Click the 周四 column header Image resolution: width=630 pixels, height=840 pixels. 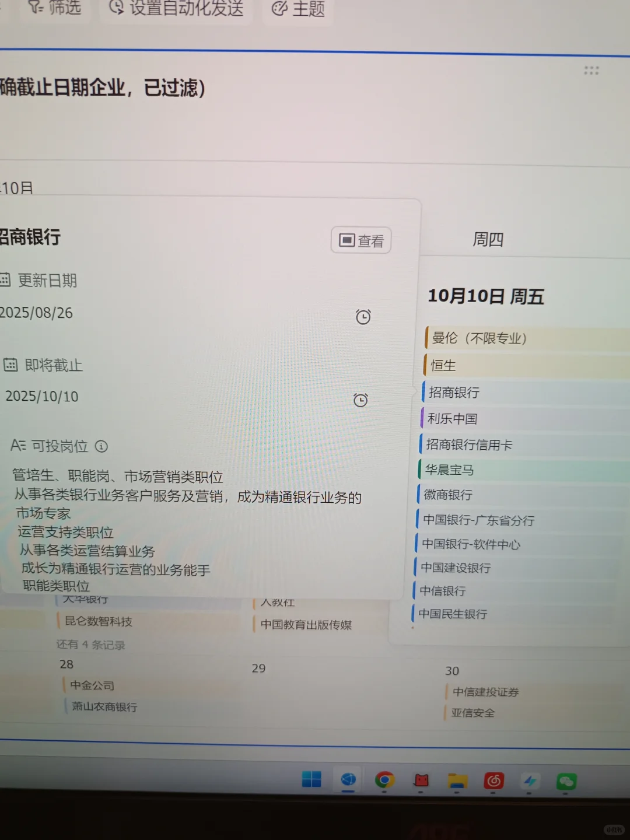(488, 239)
